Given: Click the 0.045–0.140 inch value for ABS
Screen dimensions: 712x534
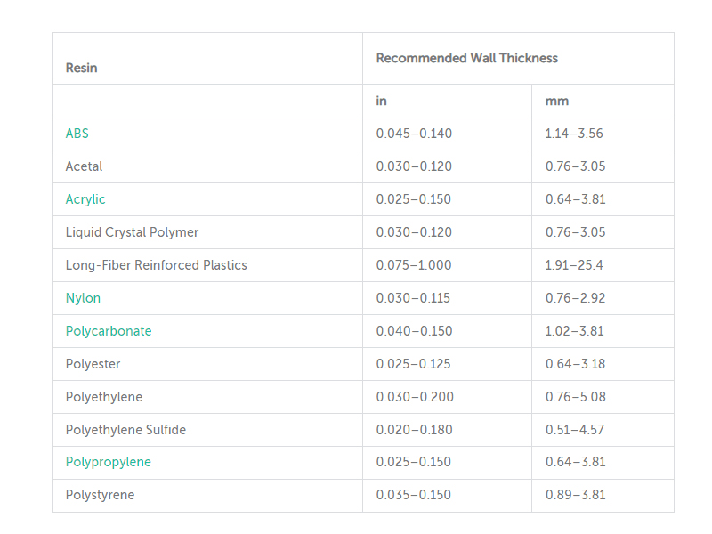Looking at the screenshot, I should [x=414, y=133].
